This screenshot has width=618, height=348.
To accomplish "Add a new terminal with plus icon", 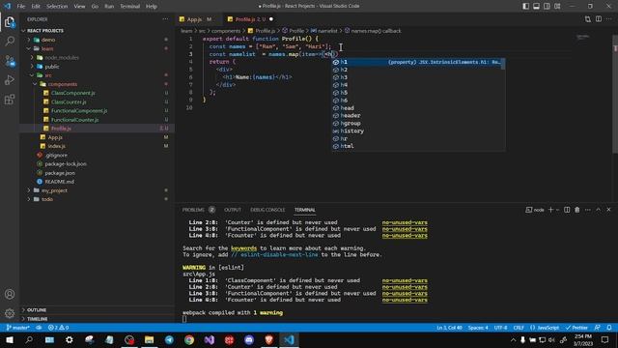I will (x=551, y=210).
